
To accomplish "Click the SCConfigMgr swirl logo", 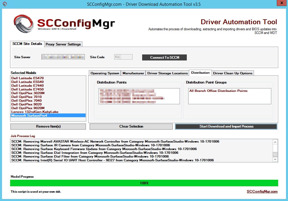I will [x=24, y=24].
